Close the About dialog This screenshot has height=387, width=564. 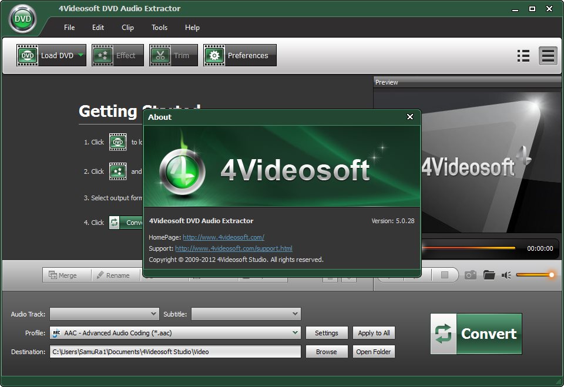tap(409, 116)
